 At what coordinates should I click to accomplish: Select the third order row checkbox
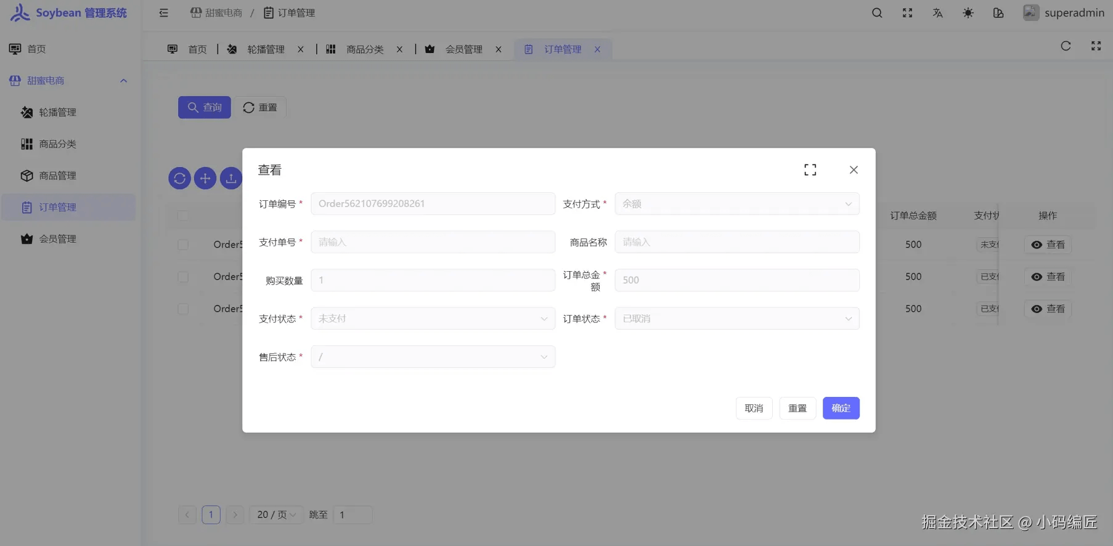[183, 309]
